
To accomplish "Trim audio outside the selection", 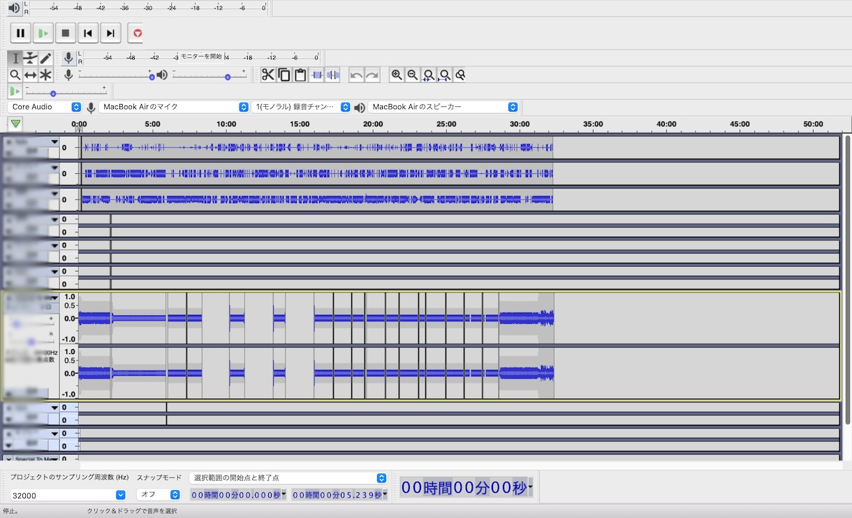I will [316, 75].
